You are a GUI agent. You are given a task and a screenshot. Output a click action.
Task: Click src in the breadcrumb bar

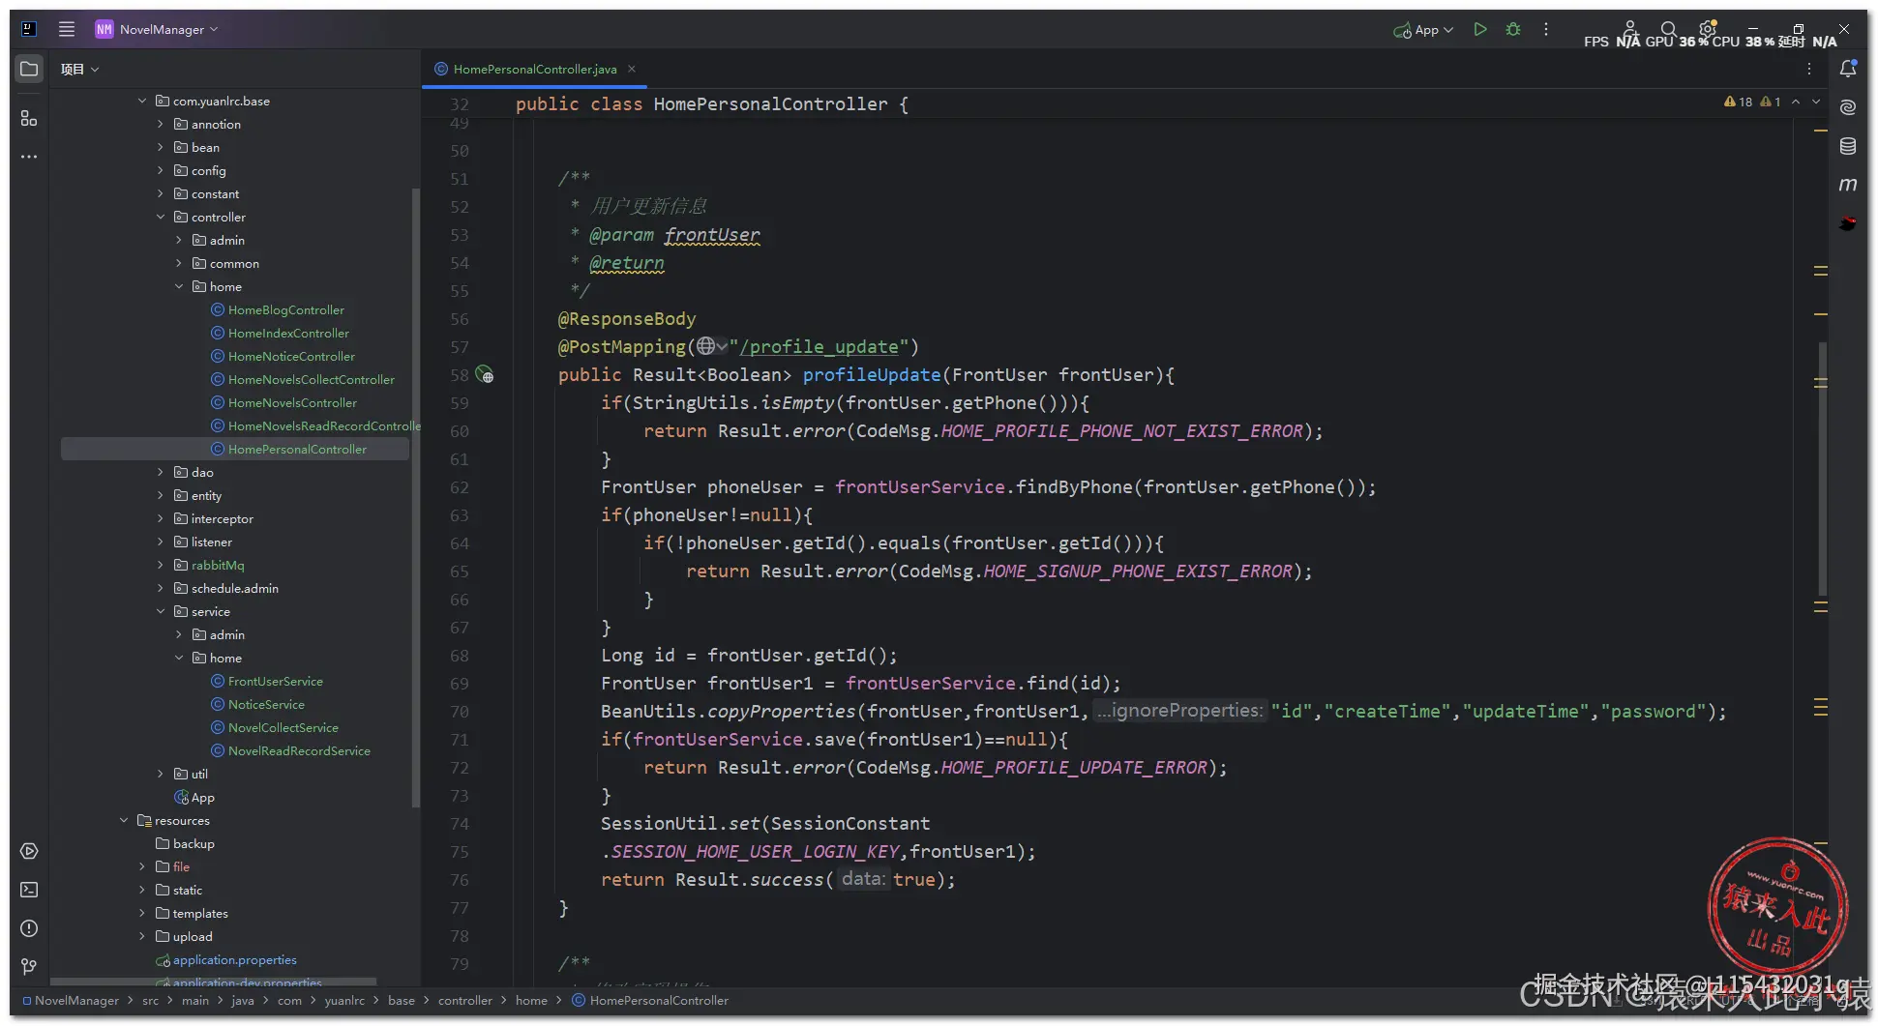click(150, 1000)
